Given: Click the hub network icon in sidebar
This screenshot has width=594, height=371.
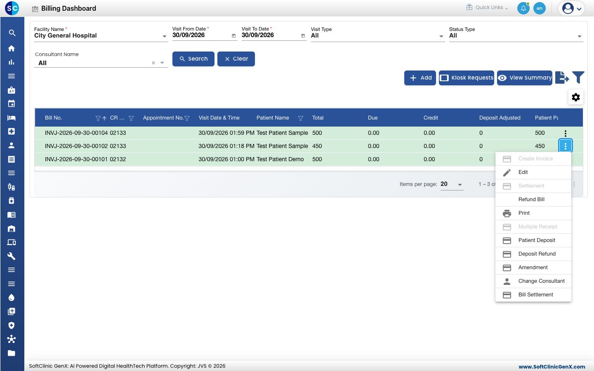Looking at the screenshot, I should 12,339.
